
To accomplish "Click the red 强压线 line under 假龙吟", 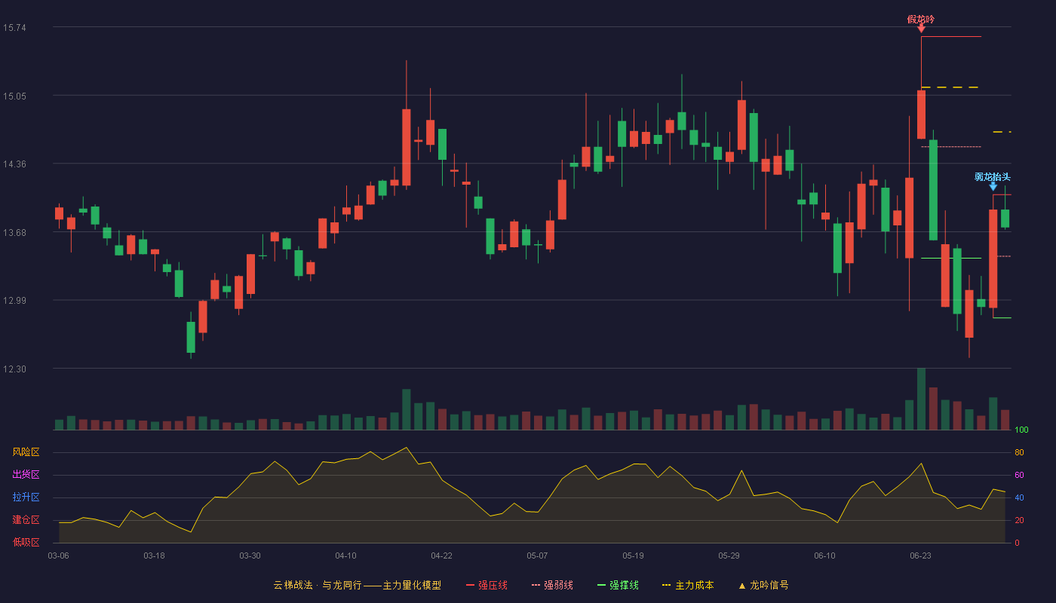I will tap(951, 36).
